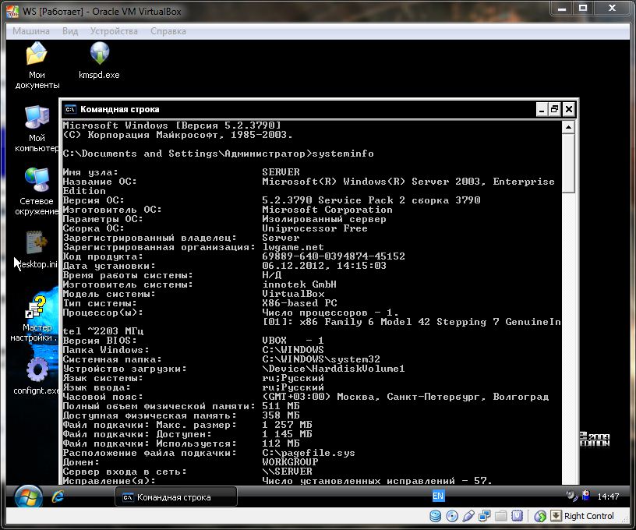This screenshot has height=530, width=636.
Task: Click the WORKGROUP domain value
Action: pos(290,462)
